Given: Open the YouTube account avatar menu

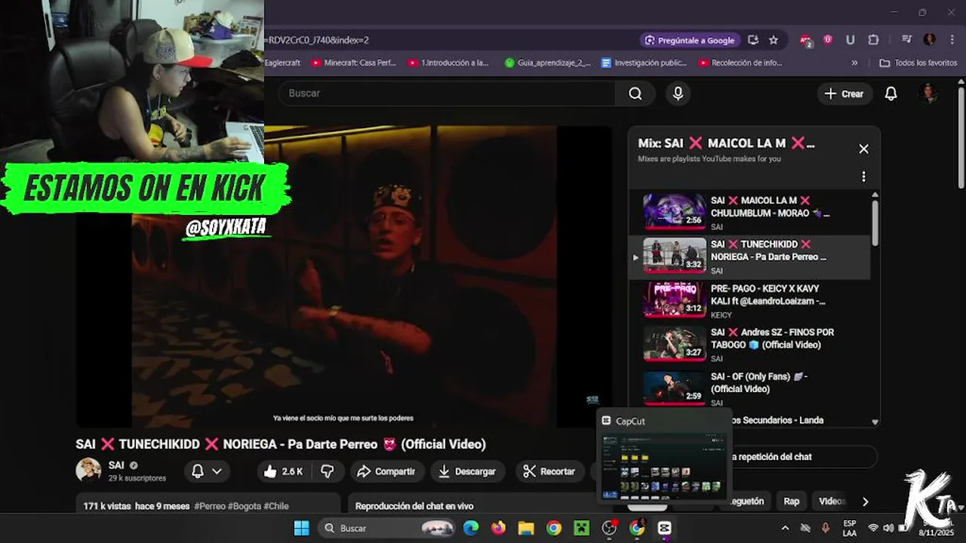Looking at the screenshot, I should click(x=929, y=94).
